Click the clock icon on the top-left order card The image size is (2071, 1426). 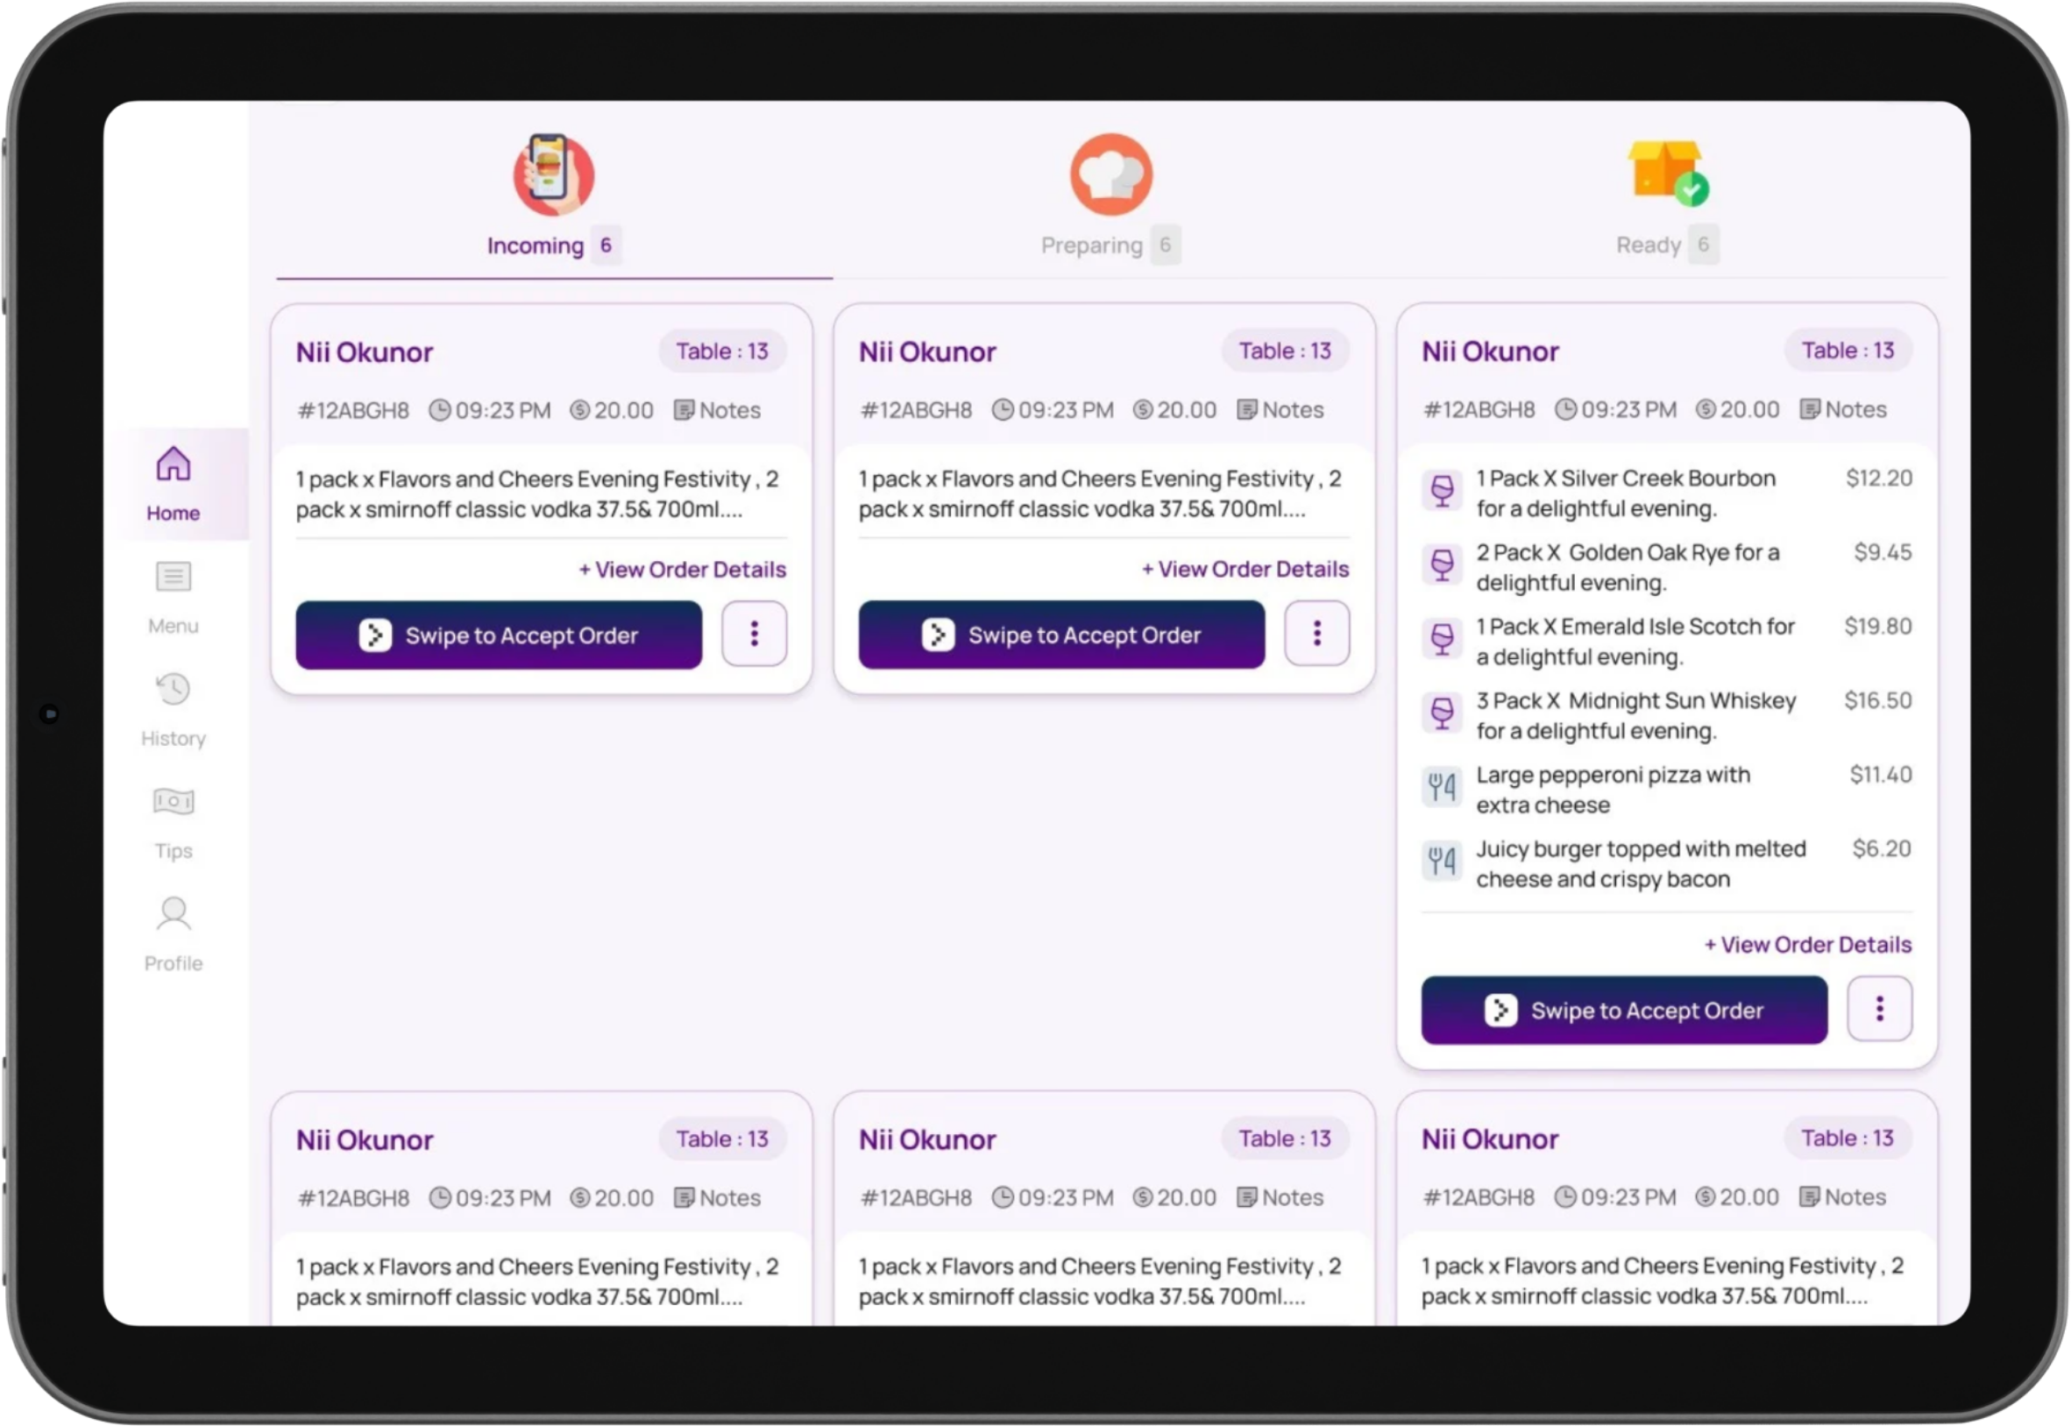440,411
